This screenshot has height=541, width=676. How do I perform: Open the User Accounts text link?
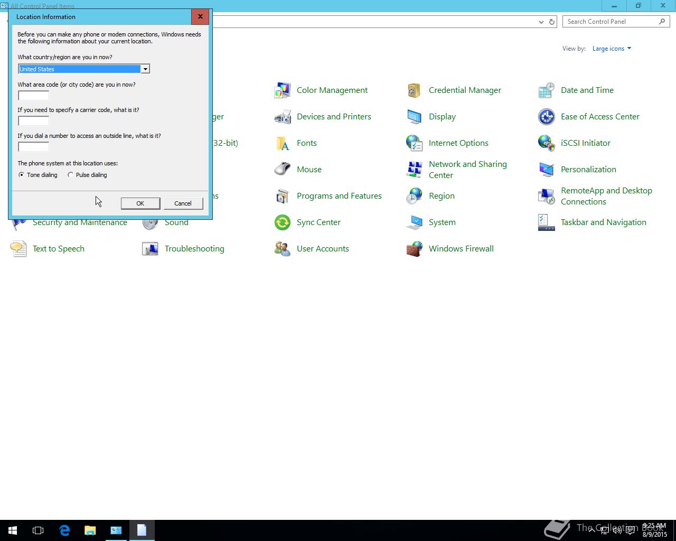click(x=323, y=249)
